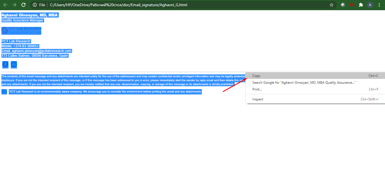This screenshot has width=385, height=194.
Task: Reload the page with the refresh icon
Action: 23,5
